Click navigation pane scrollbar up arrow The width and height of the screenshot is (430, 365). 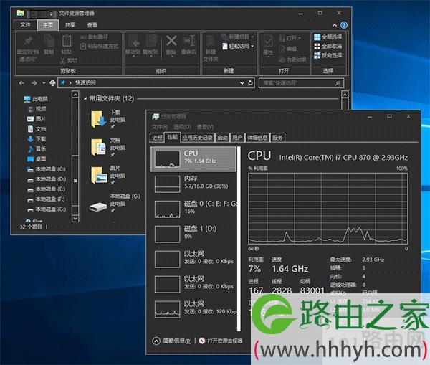click(75, 95)
